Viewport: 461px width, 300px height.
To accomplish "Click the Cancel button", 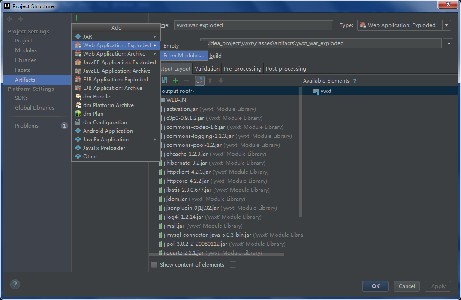I will coord(407,286).
